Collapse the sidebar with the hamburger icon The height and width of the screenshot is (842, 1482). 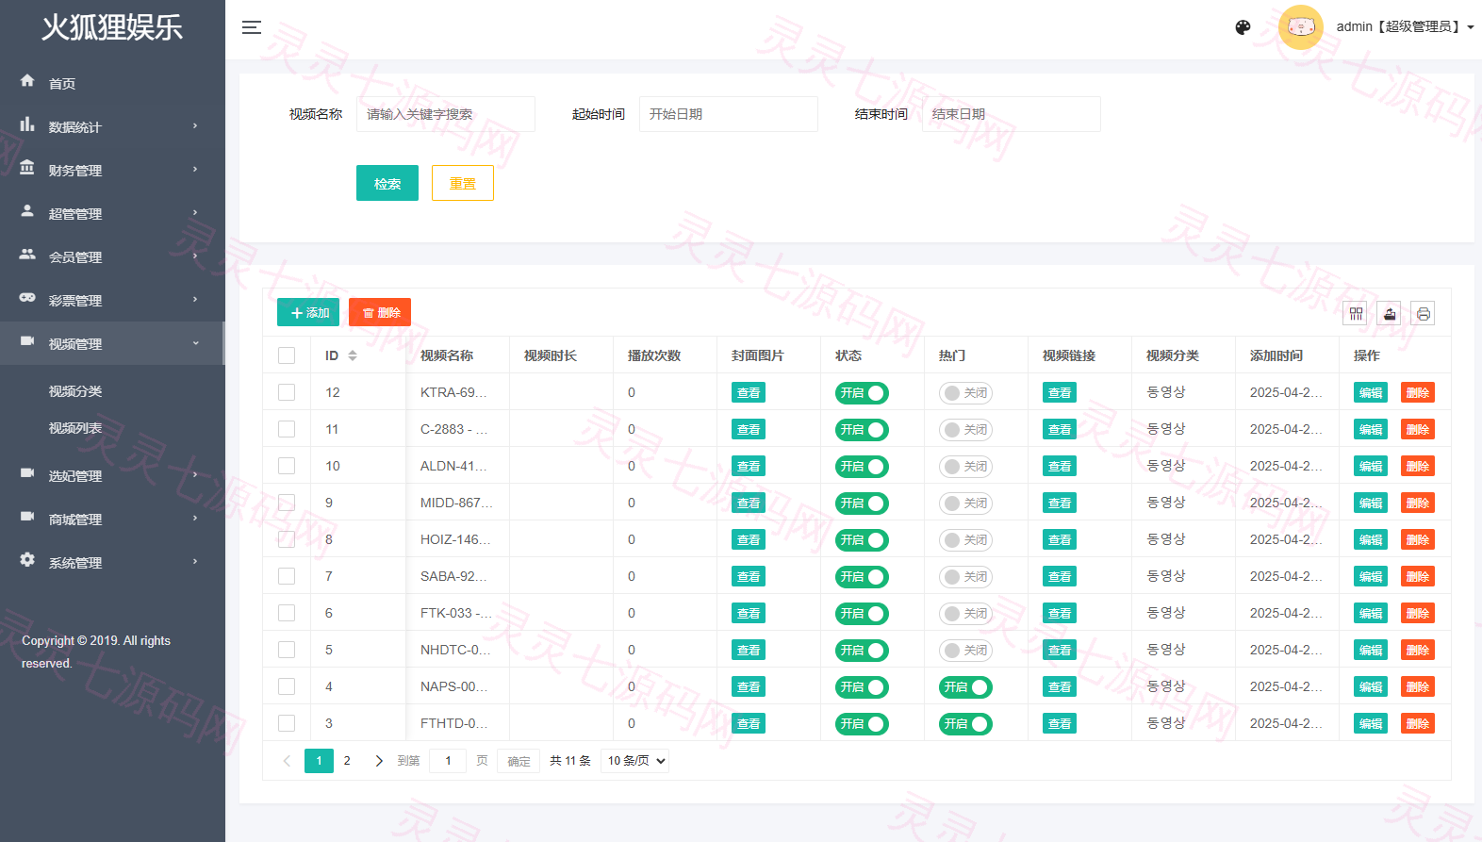pos(251,27)
